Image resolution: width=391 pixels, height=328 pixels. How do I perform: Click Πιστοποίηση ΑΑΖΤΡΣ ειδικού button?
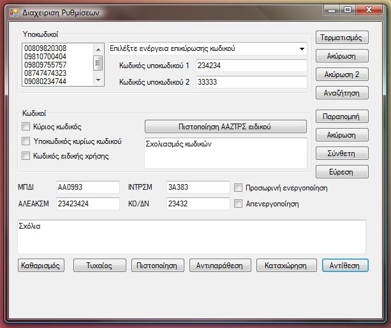[x=225, y=127]
